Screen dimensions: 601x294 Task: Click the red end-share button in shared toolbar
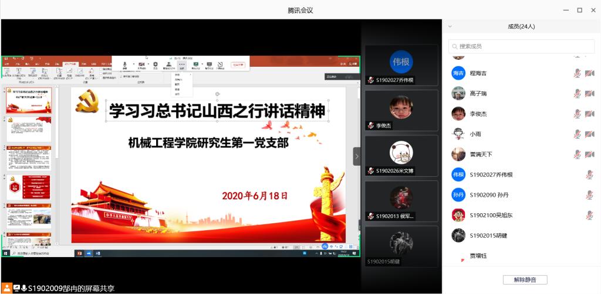(238, 64)
